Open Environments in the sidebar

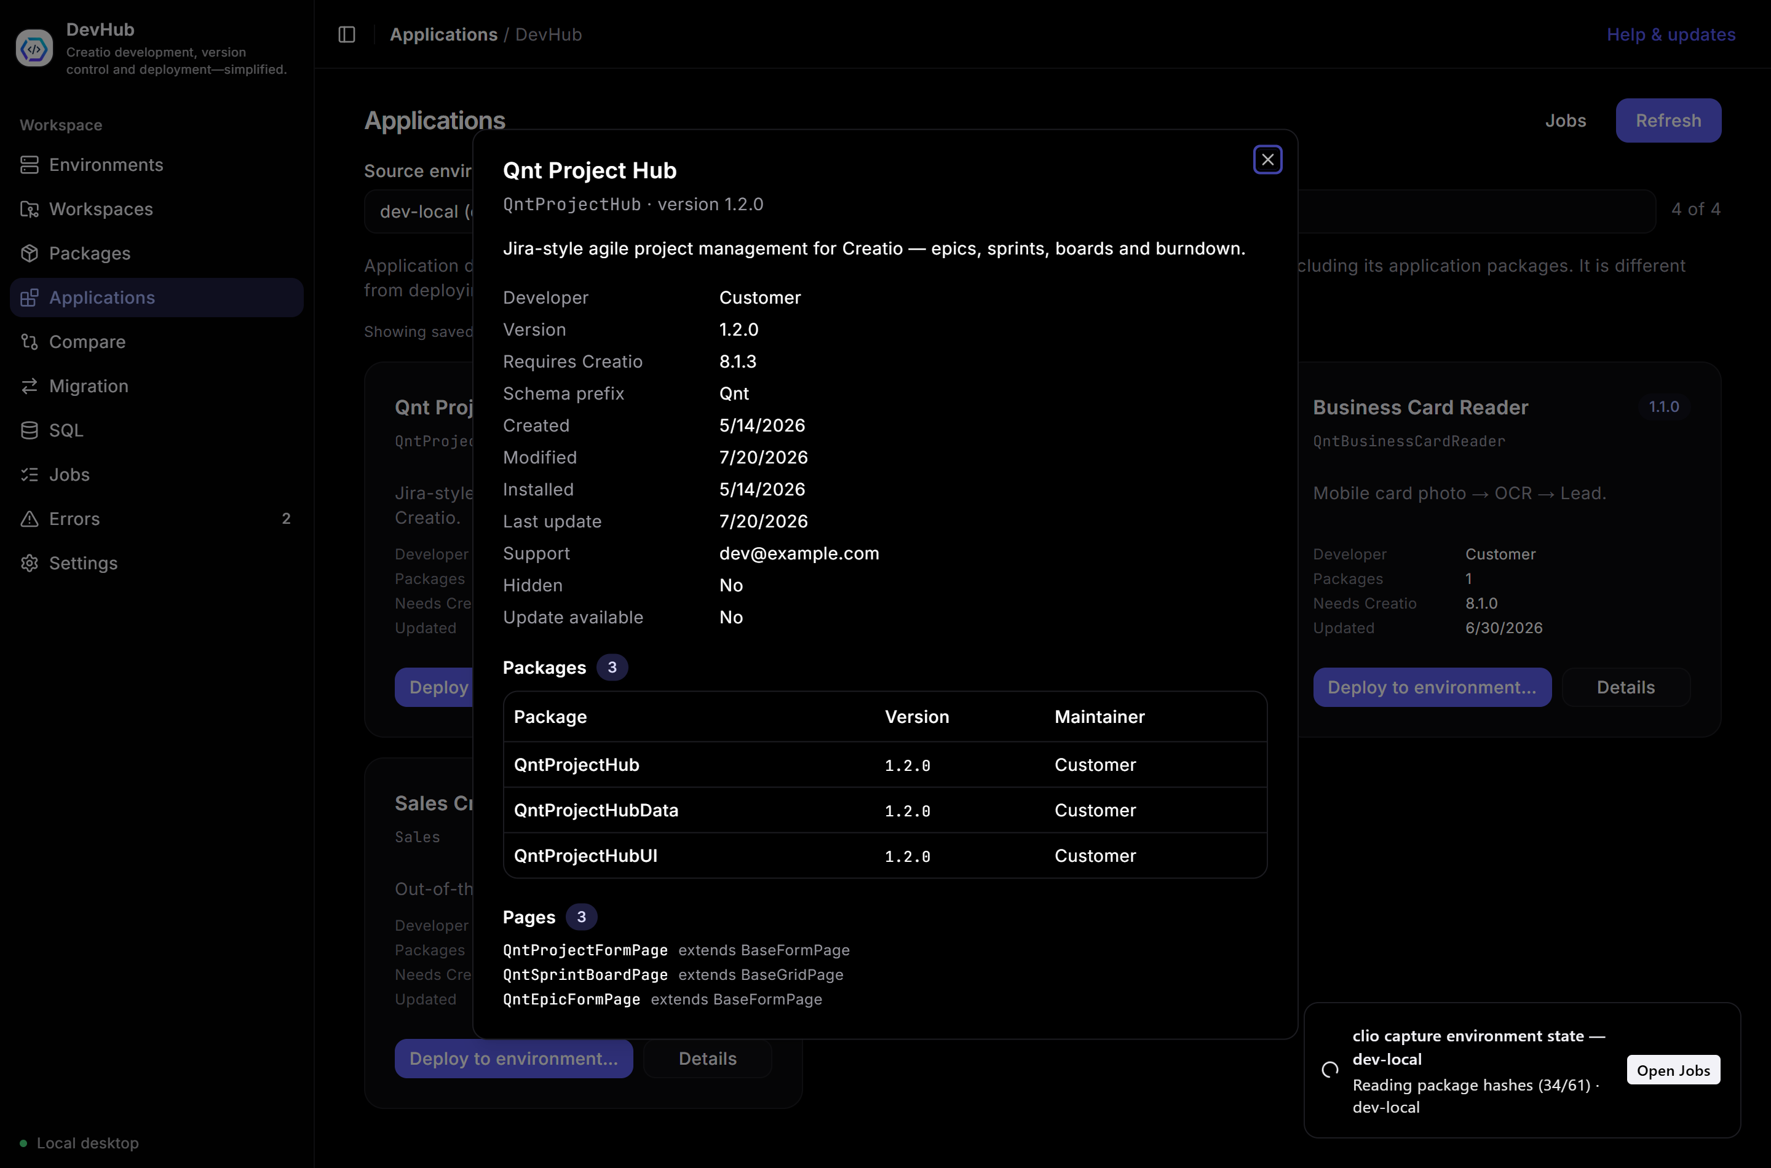point(156,165)
